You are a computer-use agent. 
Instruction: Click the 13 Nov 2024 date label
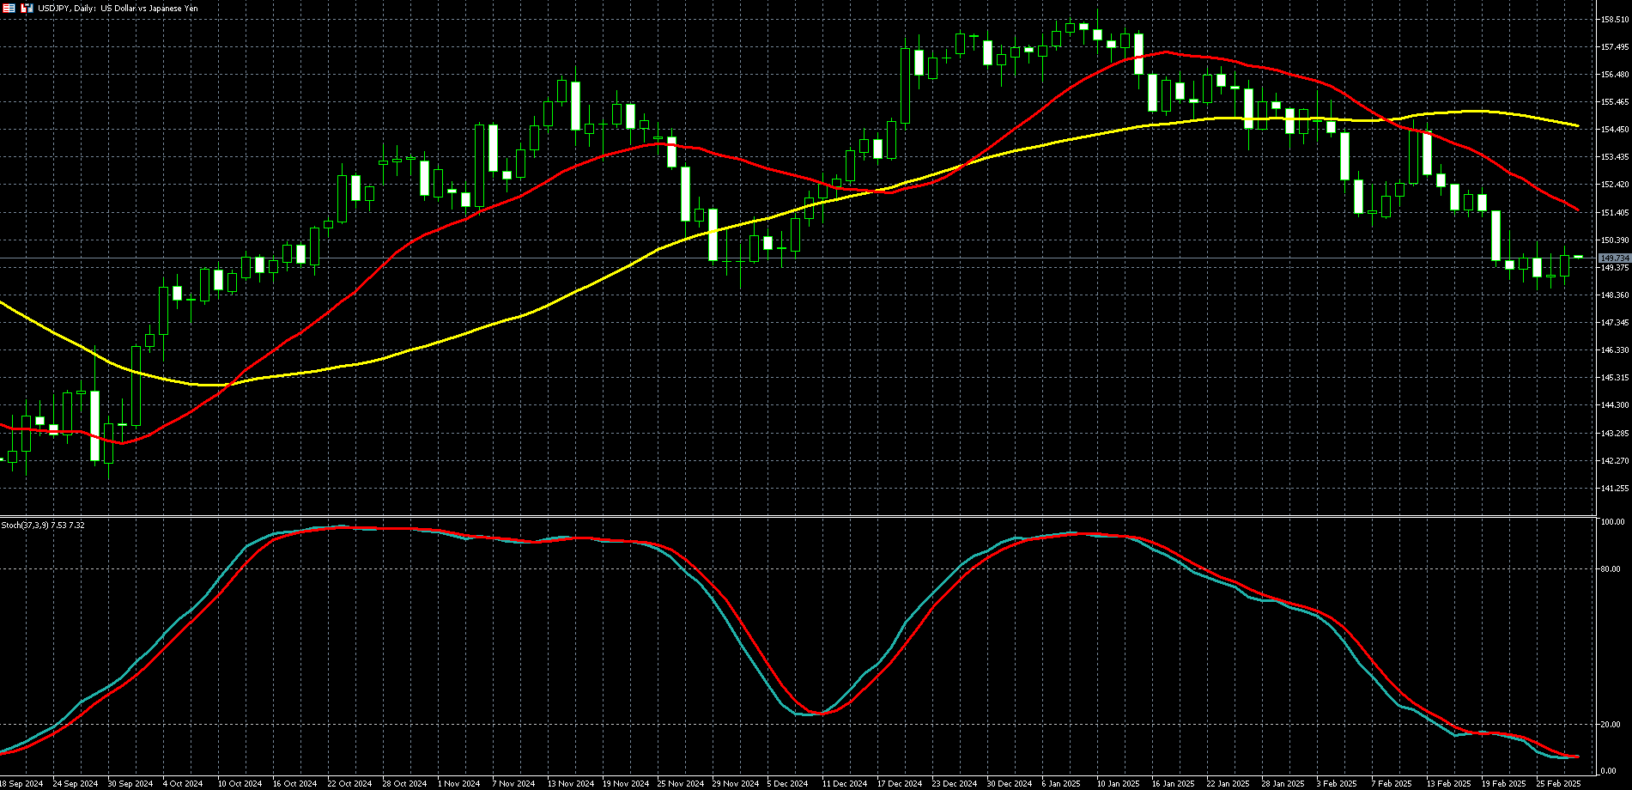(x=571, y=784)
